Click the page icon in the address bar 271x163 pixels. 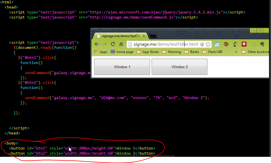130,44
